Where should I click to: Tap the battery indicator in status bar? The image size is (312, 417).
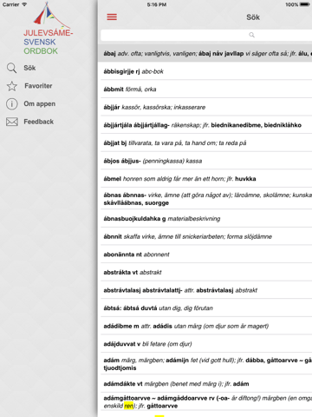[305, 4]
